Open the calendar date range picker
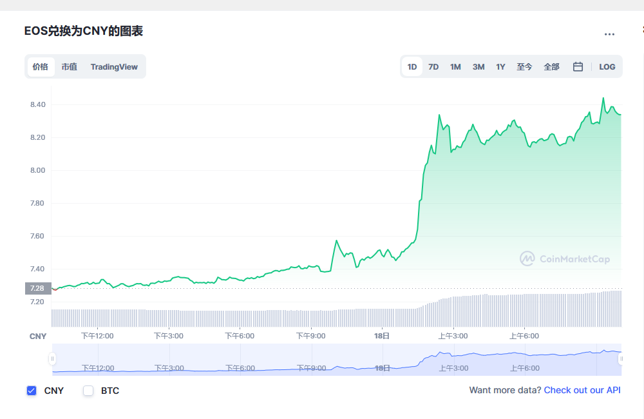 click(578, 66)
